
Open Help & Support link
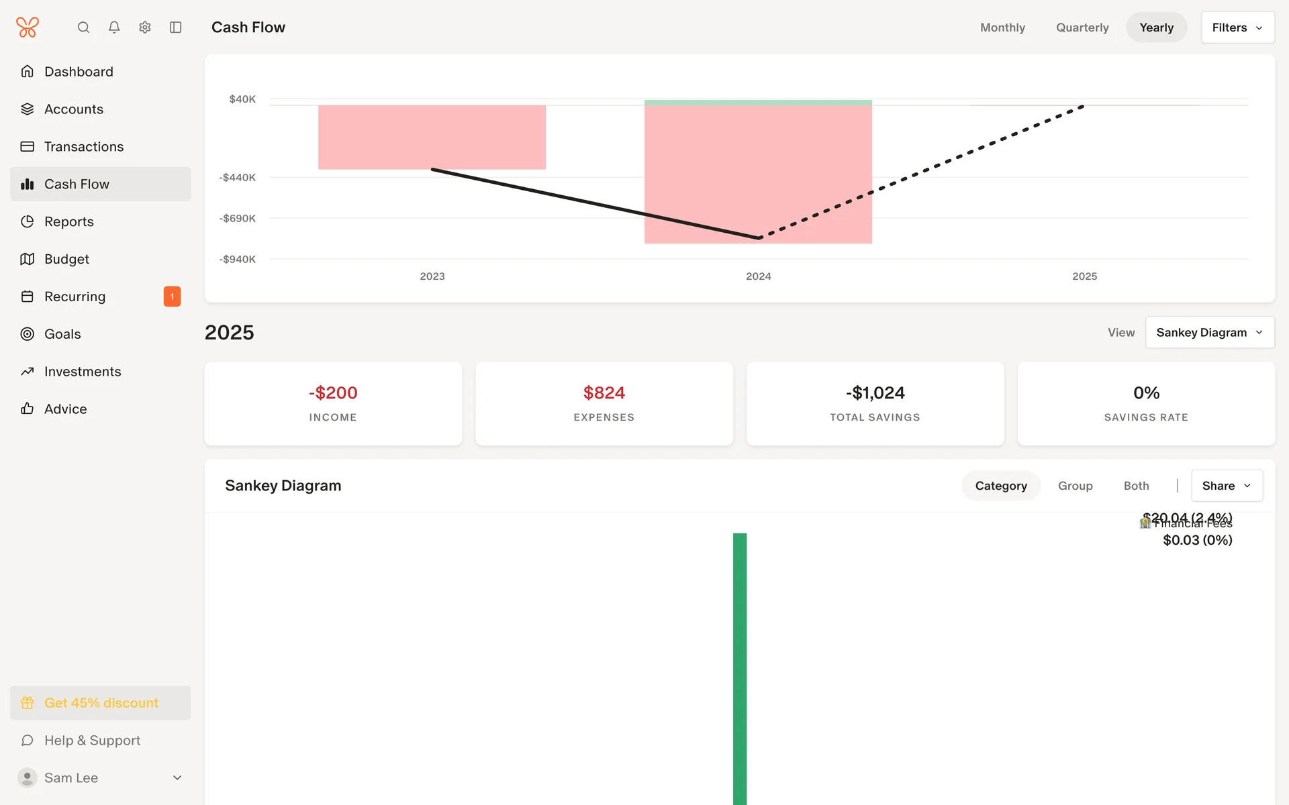coord(92,741)
